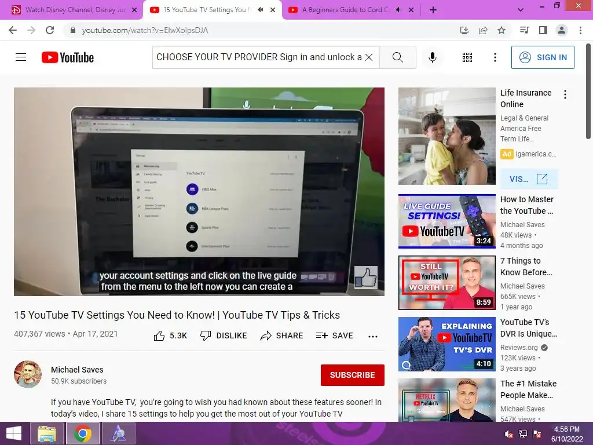This screenshot has width=593, height=445.
Task: Click the ad's VIS... visit site button
Action: coord(529,179)
